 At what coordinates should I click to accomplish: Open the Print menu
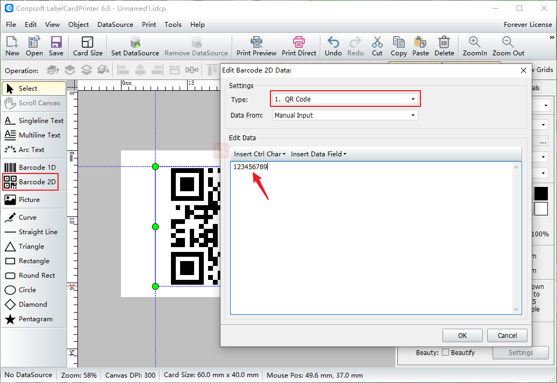(x=149, y=25)
